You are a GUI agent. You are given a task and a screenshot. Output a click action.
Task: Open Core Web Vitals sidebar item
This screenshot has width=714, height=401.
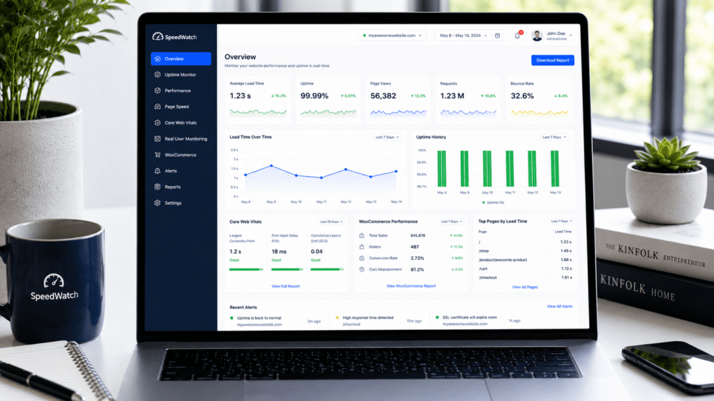click(181, 123)
